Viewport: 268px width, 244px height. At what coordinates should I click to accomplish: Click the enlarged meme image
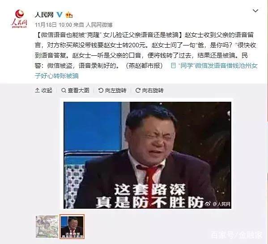[x=147, y=155]
